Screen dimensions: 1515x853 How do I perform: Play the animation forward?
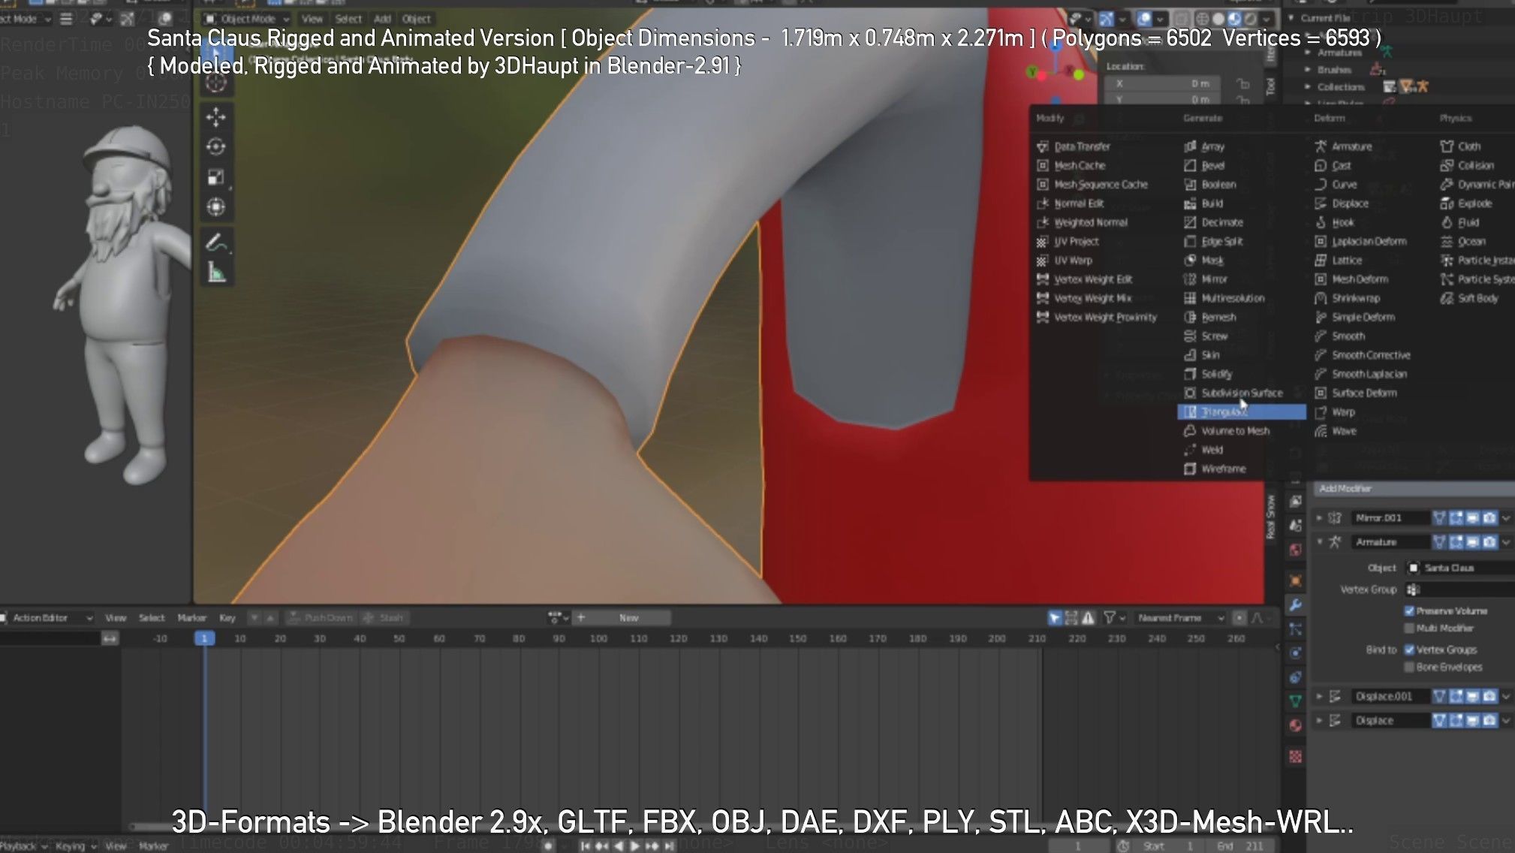tap(635, 846)
